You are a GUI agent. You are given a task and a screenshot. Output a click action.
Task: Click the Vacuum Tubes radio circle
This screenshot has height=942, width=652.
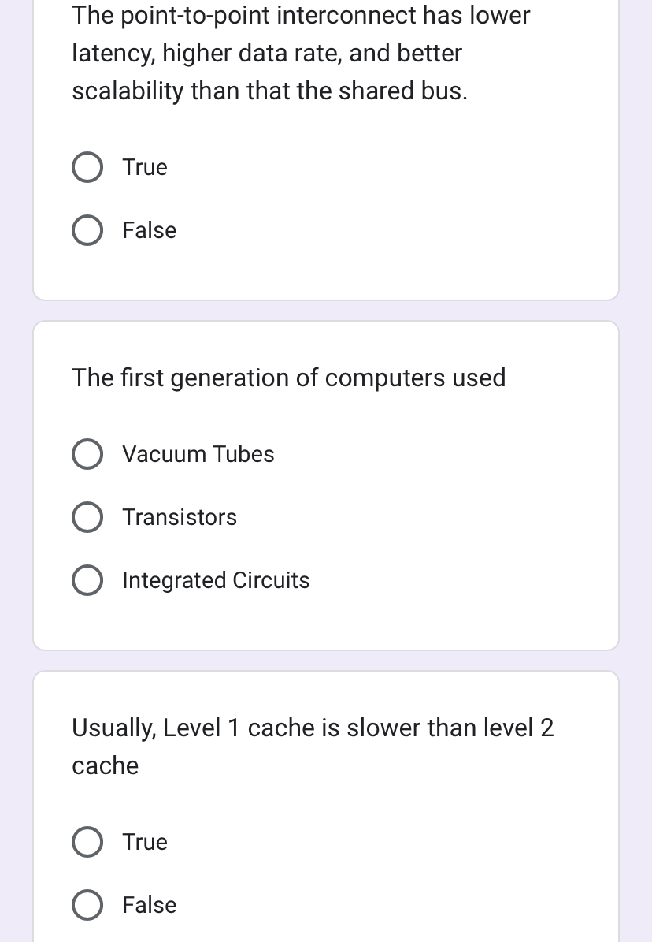coord(87,454)
